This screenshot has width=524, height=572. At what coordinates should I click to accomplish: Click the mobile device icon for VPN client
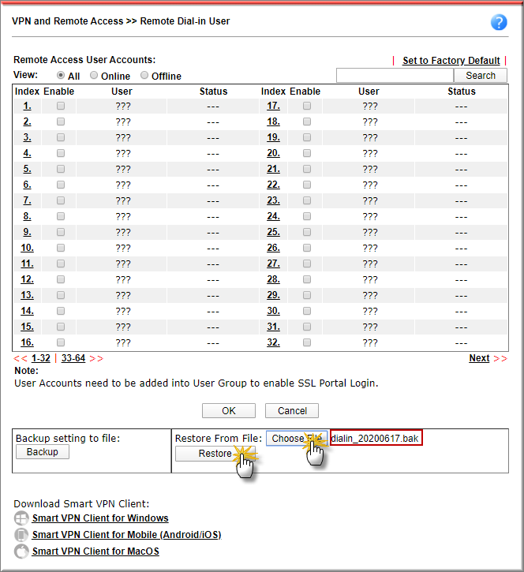[x=21, y=535]
